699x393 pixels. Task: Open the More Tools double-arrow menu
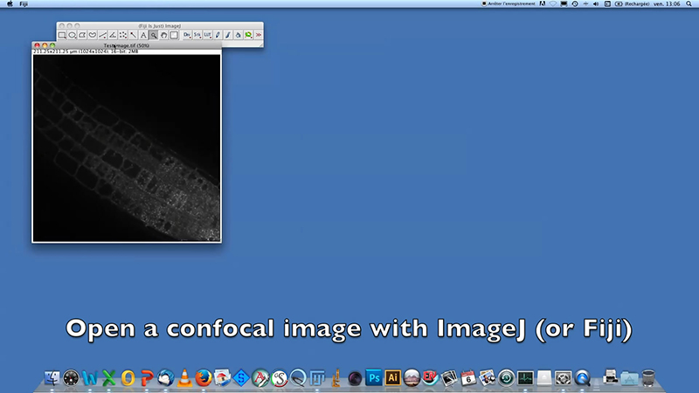(x=259, y=35)
